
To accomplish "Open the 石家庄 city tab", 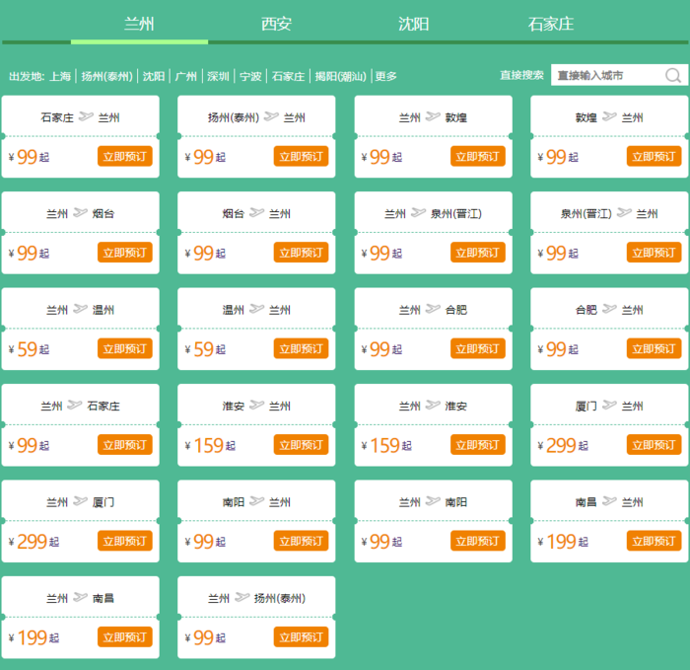I will coord(550,24).
